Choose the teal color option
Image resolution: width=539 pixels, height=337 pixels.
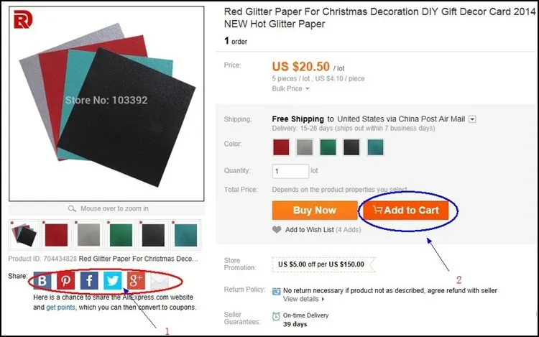375,147
